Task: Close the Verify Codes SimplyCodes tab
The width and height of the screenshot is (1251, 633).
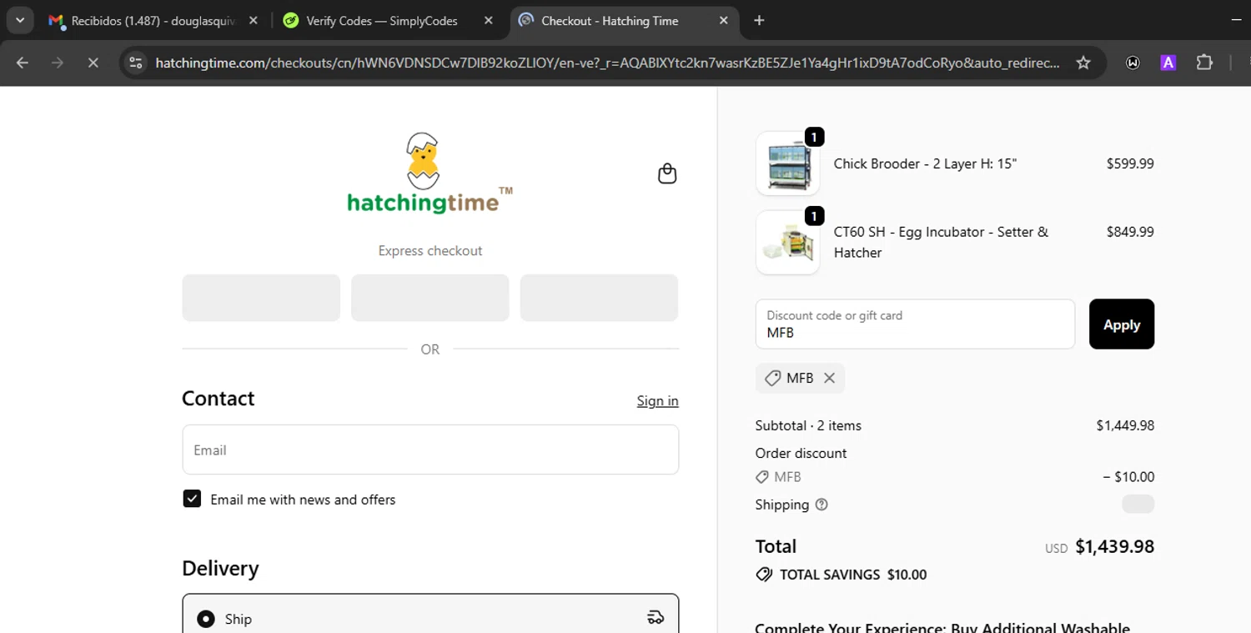Action: coord(489,21)
